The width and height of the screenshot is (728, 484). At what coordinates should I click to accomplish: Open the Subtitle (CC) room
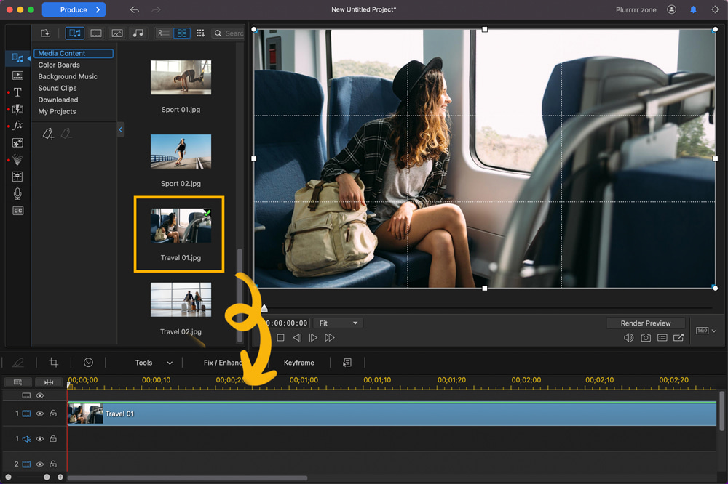(x=17, y=210)
